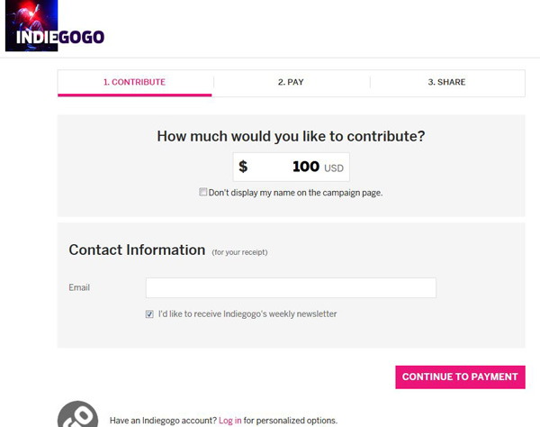Click the Contact Information heading

click(x=137, y=250)
